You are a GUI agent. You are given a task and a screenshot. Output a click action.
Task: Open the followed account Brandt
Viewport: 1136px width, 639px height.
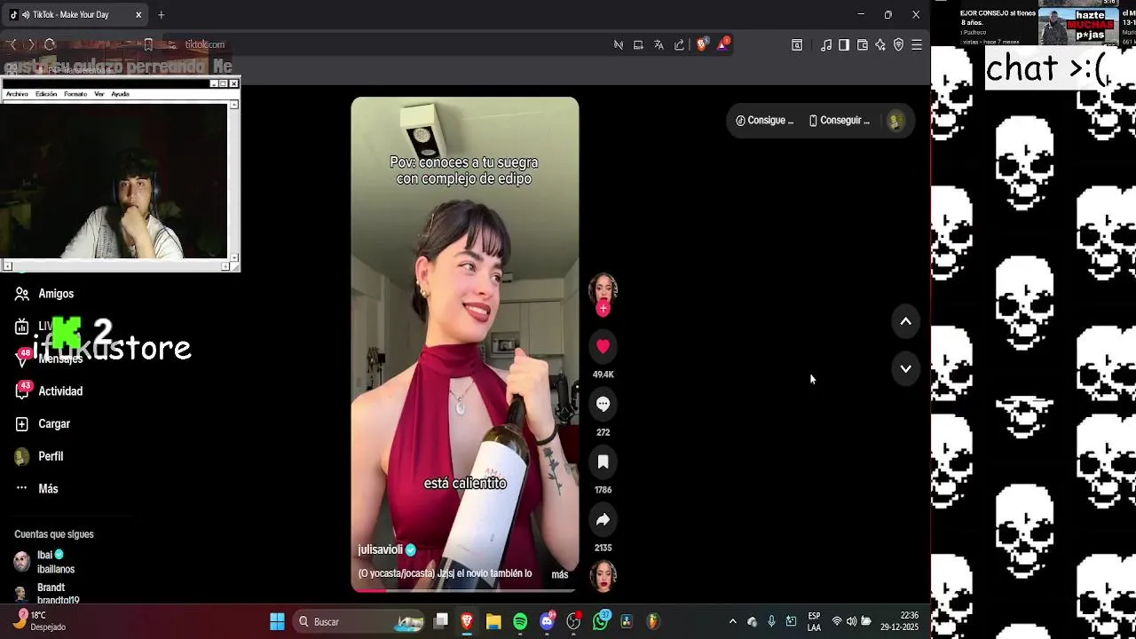(47, 594)
